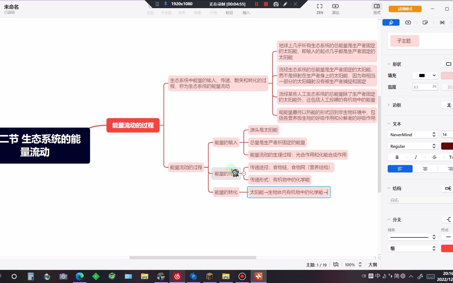Switch to outline view via 大纲 icon
This screenshot has height=283, width=453.
373,265
